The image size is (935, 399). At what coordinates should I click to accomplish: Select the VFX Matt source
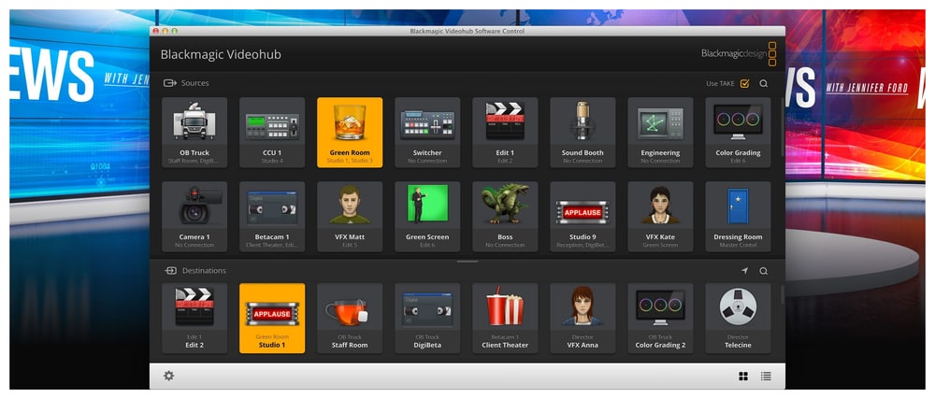click(x=350, y=217)
